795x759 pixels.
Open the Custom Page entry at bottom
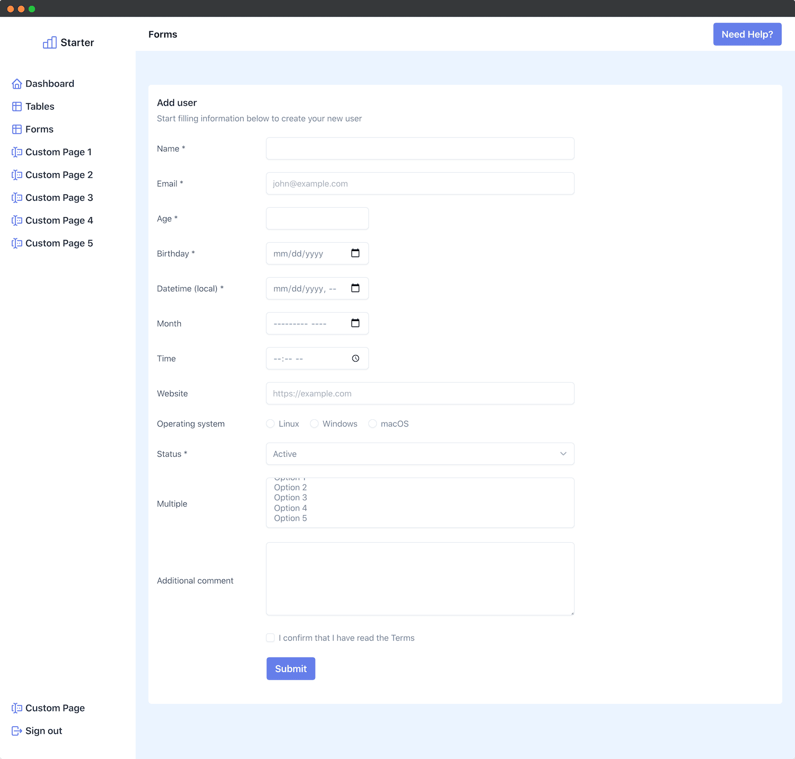pyautogui.click(x=55, y=708)
